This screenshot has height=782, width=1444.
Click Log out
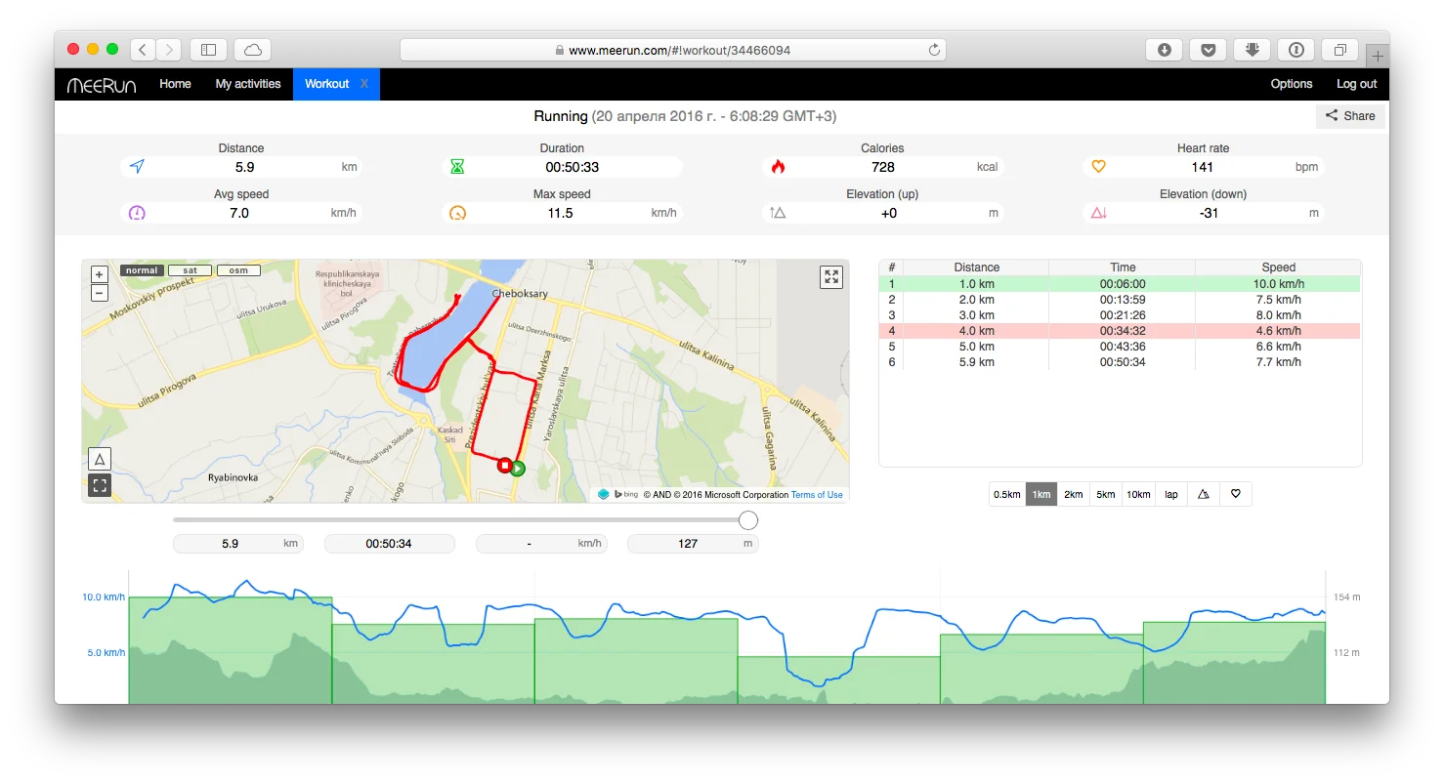click(x=1356, y=84)
